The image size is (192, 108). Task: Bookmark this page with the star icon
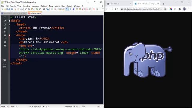(165, 9)
